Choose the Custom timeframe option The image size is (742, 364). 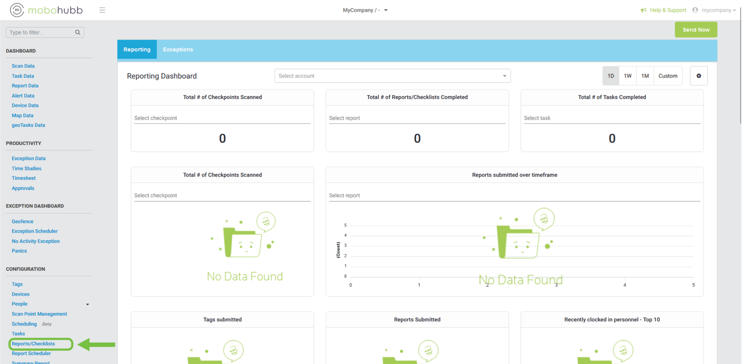668,76
